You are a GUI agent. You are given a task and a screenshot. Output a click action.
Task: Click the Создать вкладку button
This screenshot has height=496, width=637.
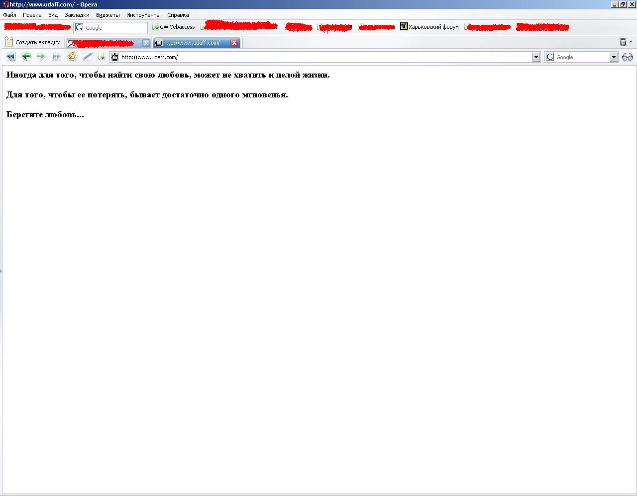(32, 42)
